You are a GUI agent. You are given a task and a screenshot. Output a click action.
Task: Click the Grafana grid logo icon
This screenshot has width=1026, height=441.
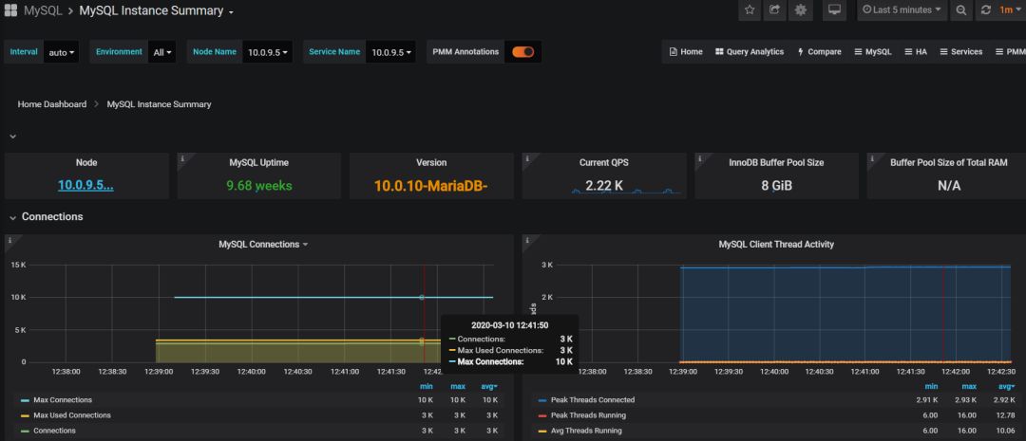pyautogui.click(x=10, y=10)
